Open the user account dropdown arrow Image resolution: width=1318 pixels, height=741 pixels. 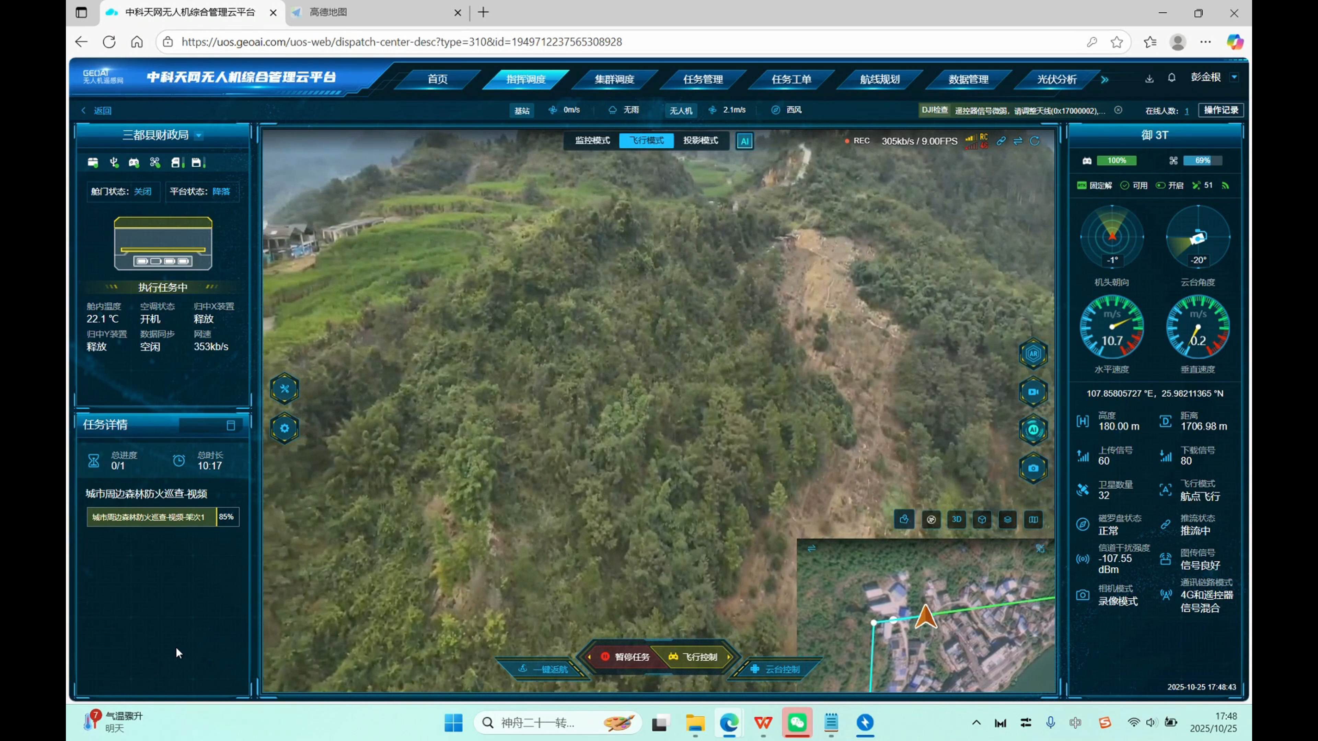tap(1234, 77)
